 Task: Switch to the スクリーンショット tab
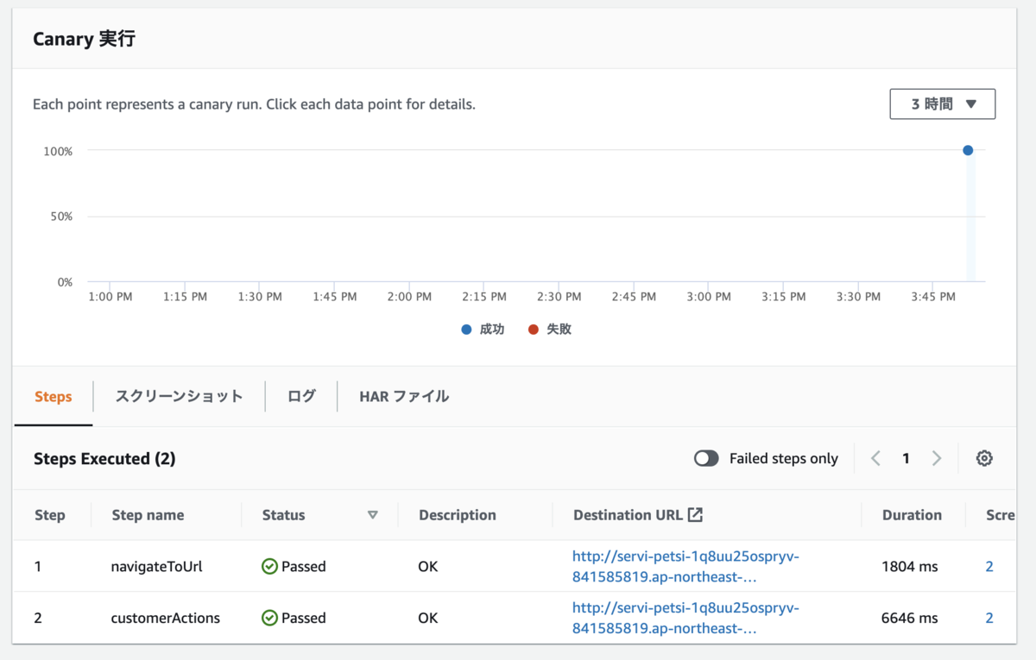[180, 397]
